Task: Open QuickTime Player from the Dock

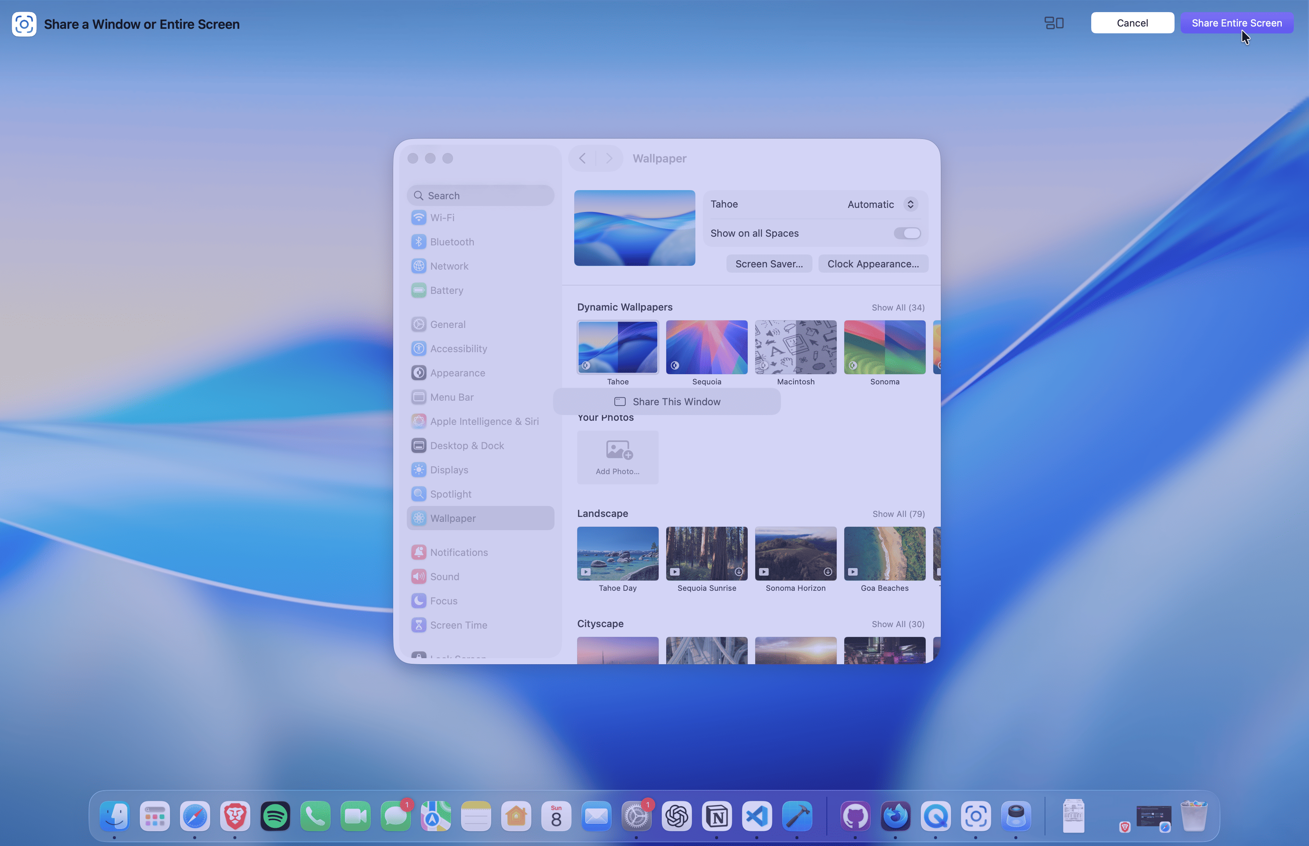Action: click(936, 816)
